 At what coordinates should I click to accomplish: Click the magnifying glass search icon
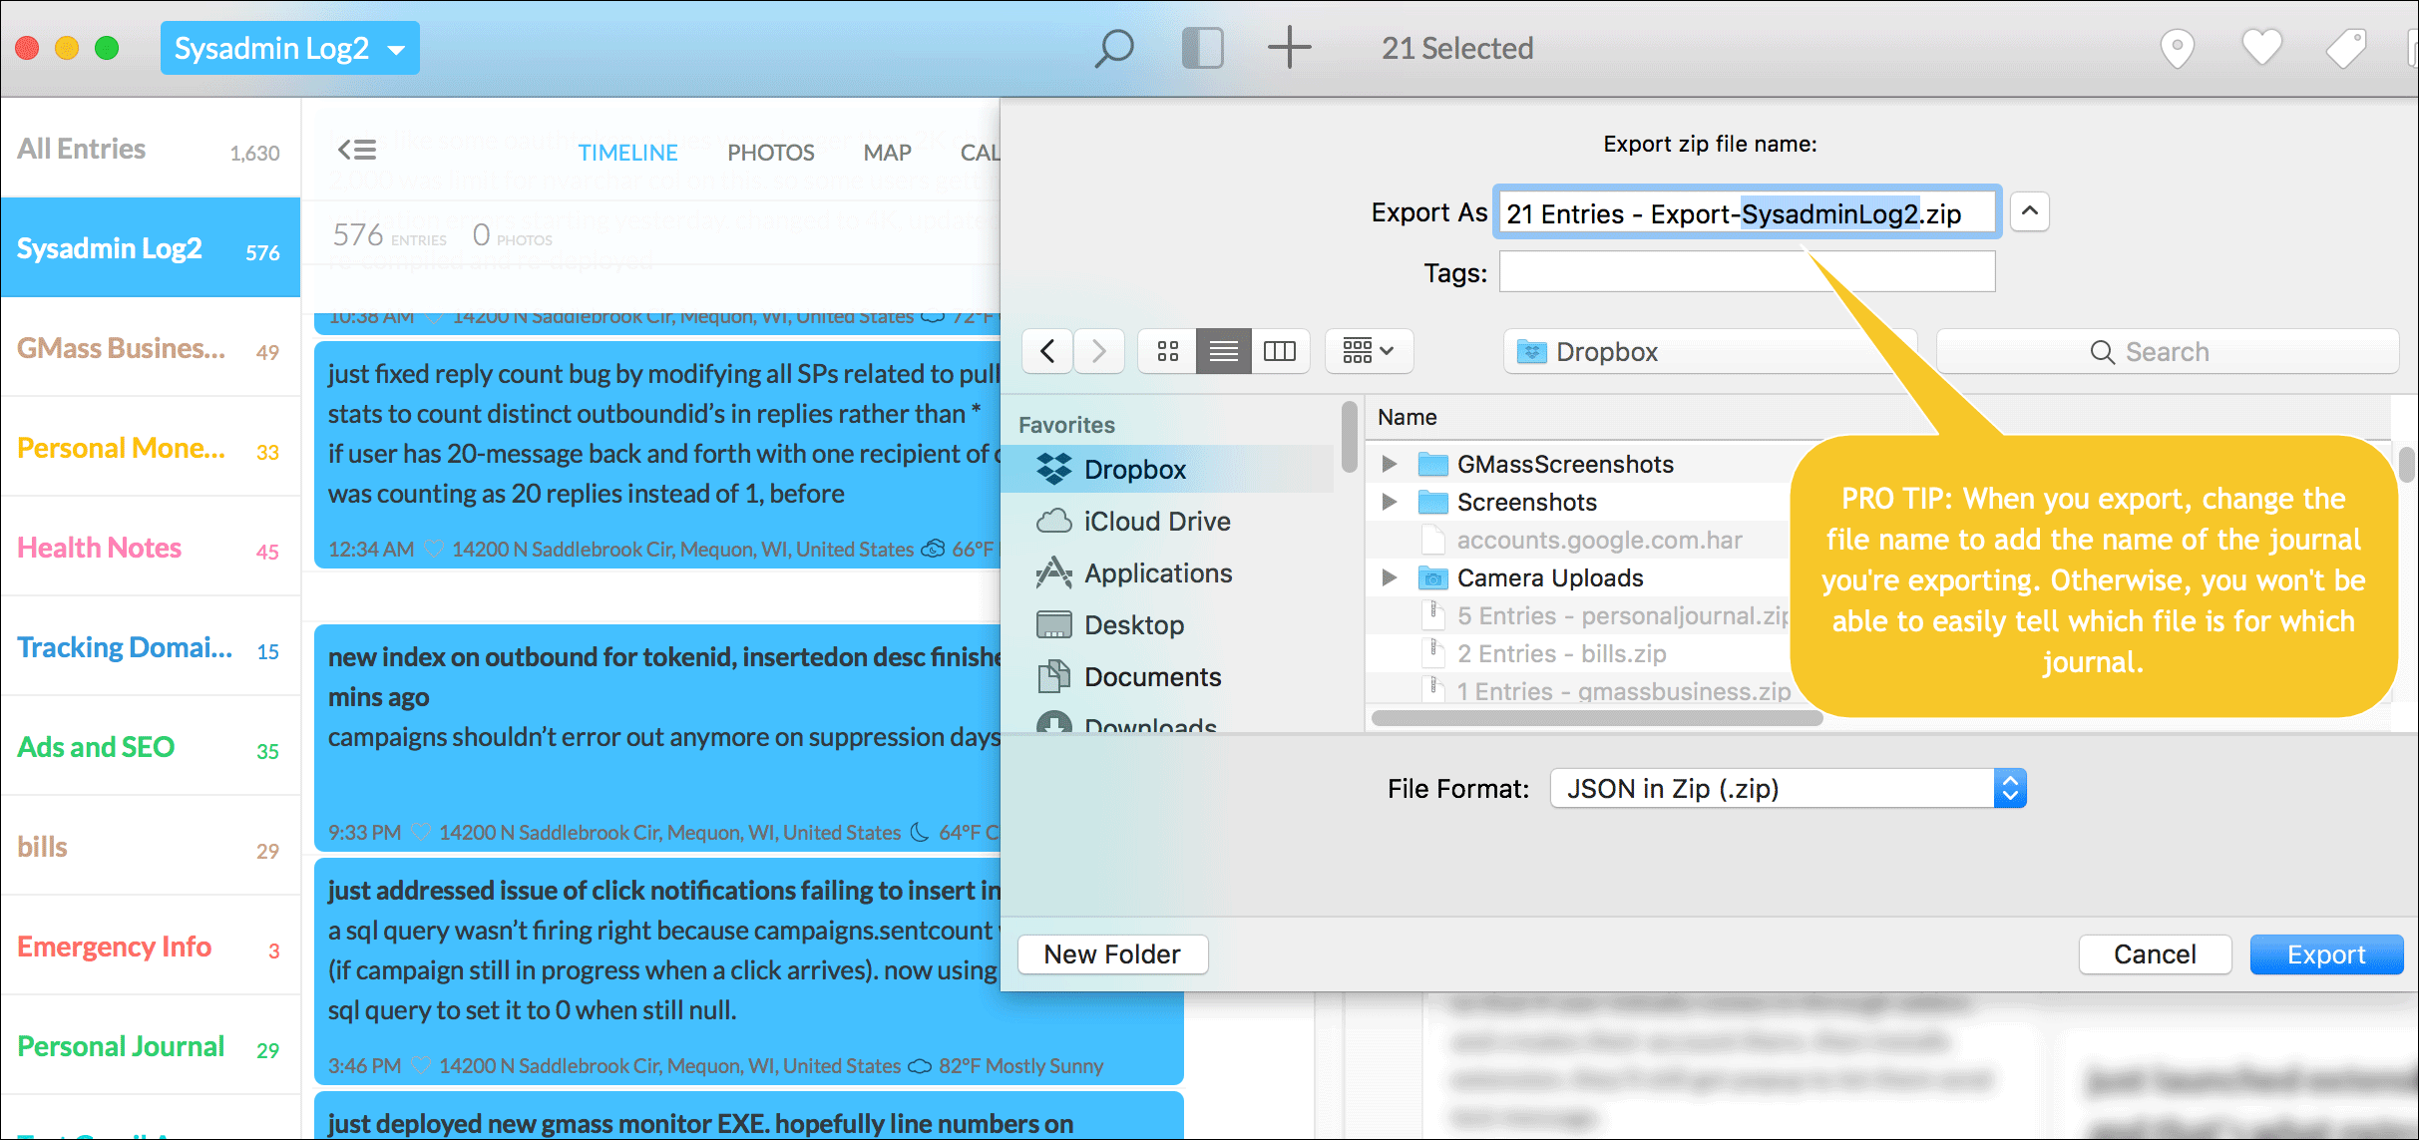[1114, 48]
